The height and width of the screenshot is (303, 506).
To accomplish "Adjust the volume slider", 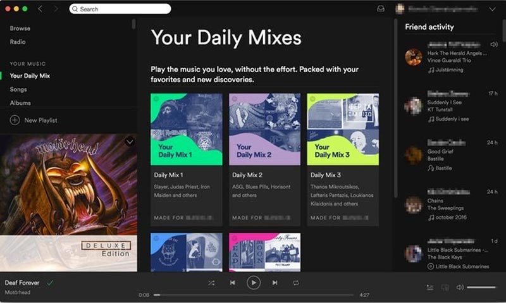I will pos(481,287).
